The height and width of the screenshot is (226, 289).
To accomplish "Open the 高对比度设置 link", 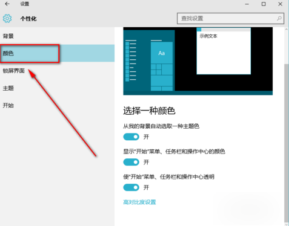I will (139, 202).
